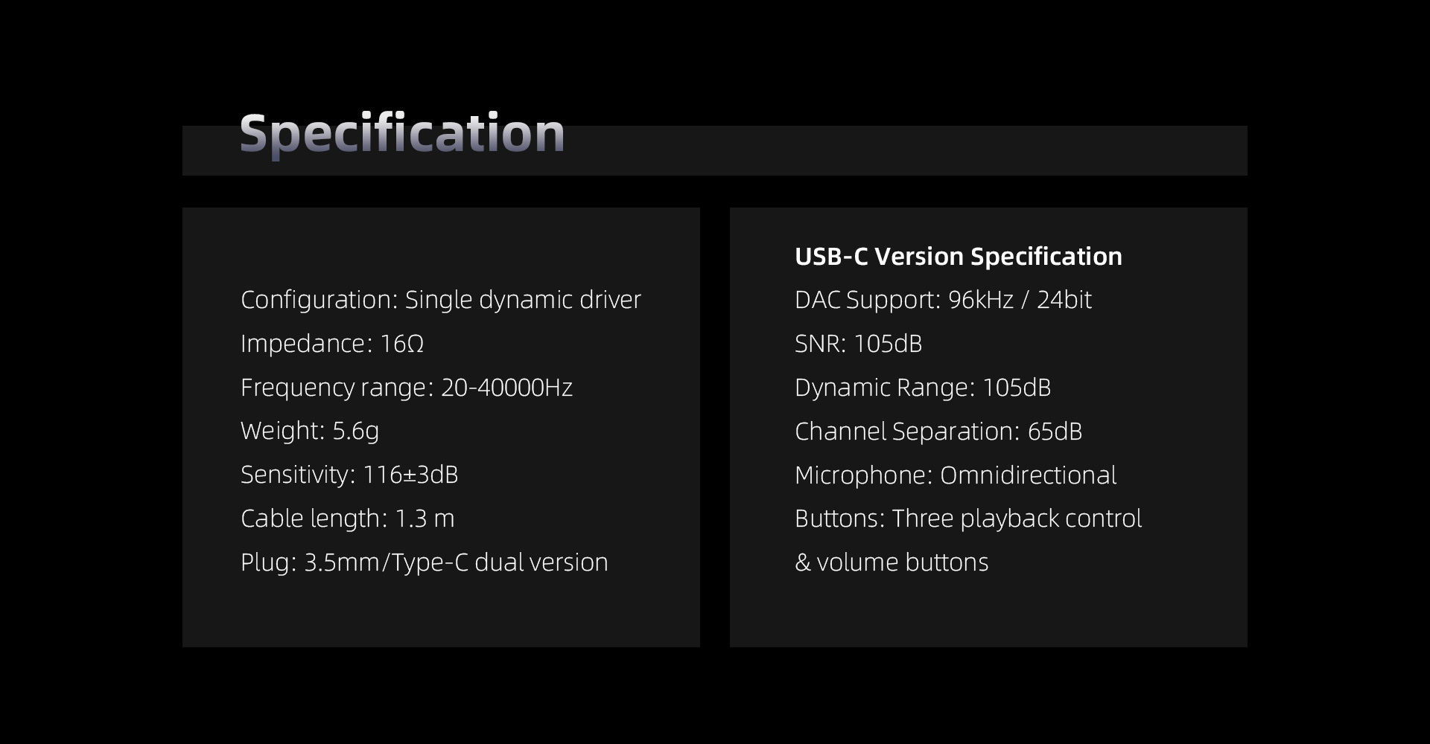Viewport: 1430px width, 744px height.
Task: Click the word Omnidirectional
Action: pyautogui.click(x=1029, y=475)
